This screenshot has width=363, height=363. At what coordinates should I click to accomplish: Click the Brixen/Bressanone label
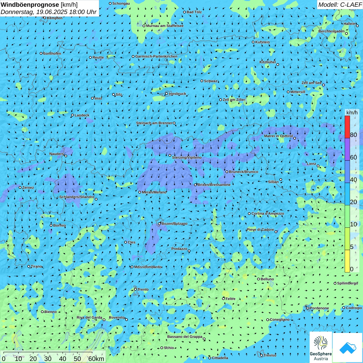214,185
